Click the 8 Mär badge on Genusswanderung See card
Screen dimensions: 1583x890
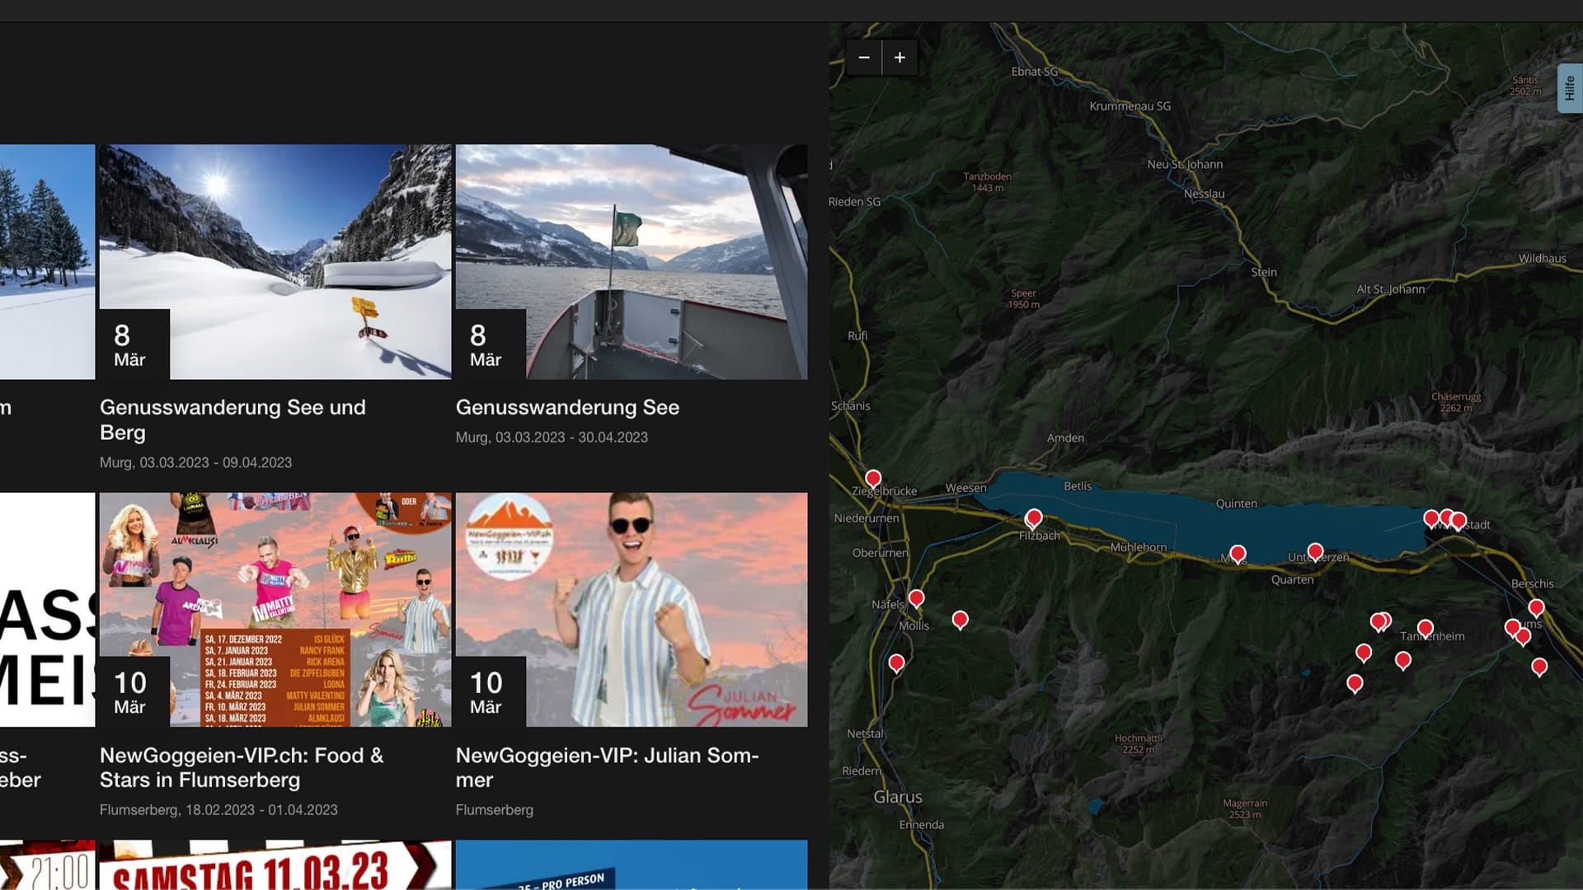491,344
